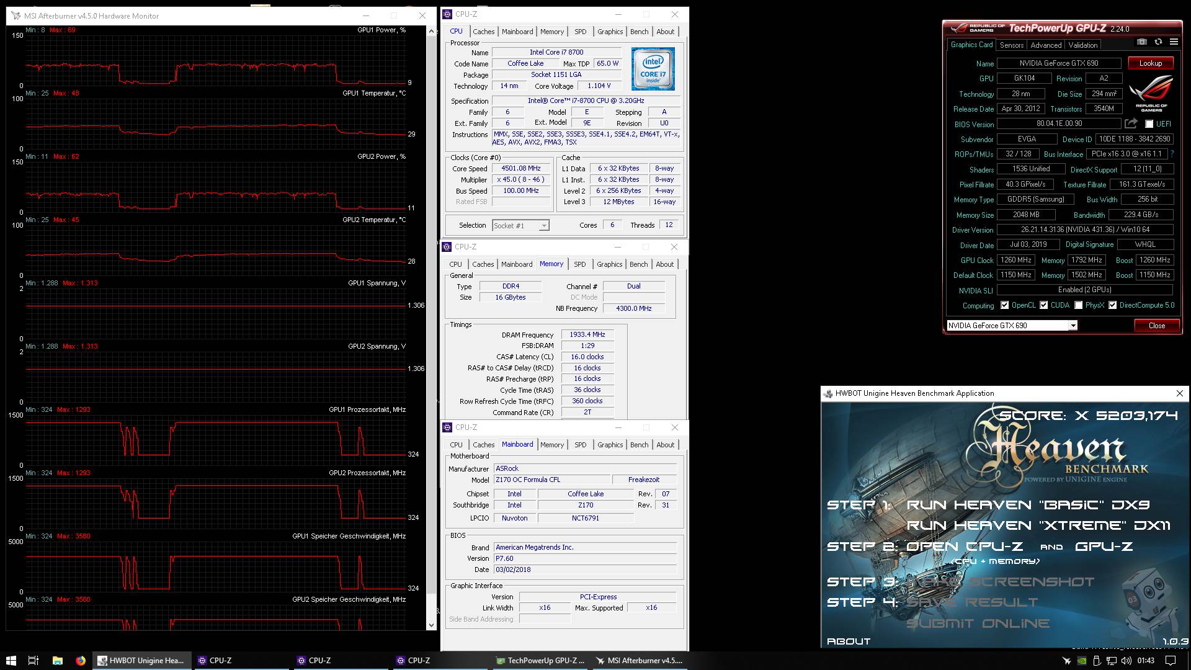Click ABOUT in HWBOT Heaven app
The width and height of the screenshot is (1191, 670).
point(849,641)
